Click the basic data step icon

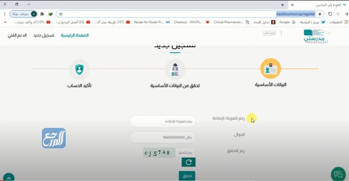click(270, 68)
